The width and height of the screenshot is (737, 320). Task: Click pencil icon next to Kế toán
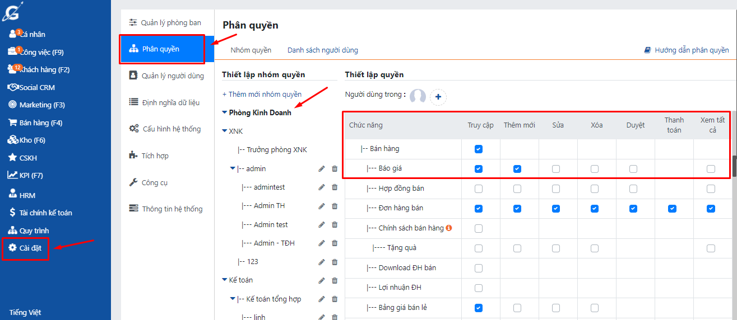pos(322,280)
